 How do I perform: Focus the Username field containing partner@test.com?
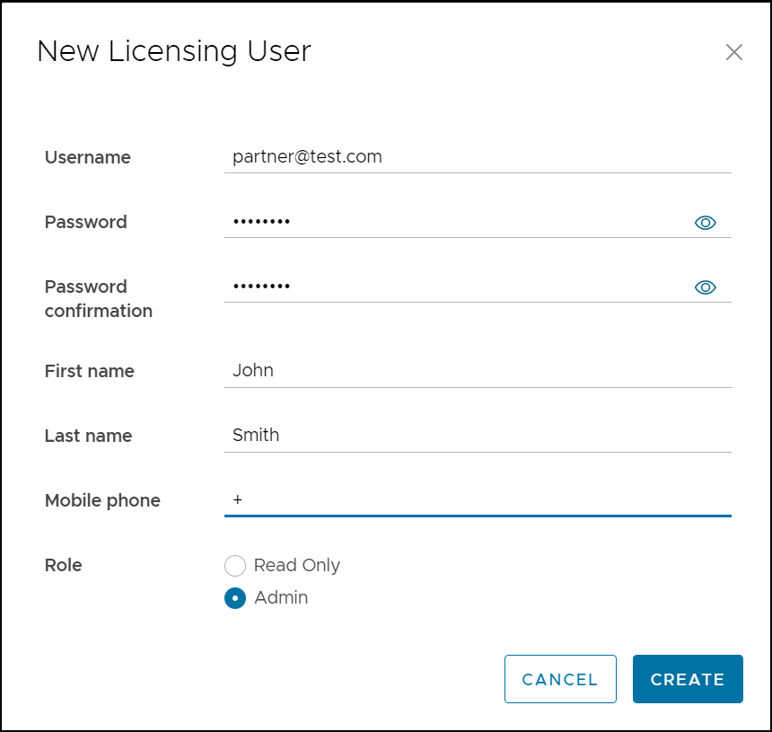pyautogui.click(x=476, y=157)
